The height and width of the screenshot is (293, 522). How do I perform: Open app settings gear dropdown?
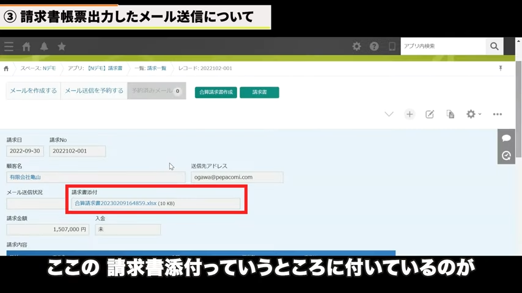[x=473, y=114]
